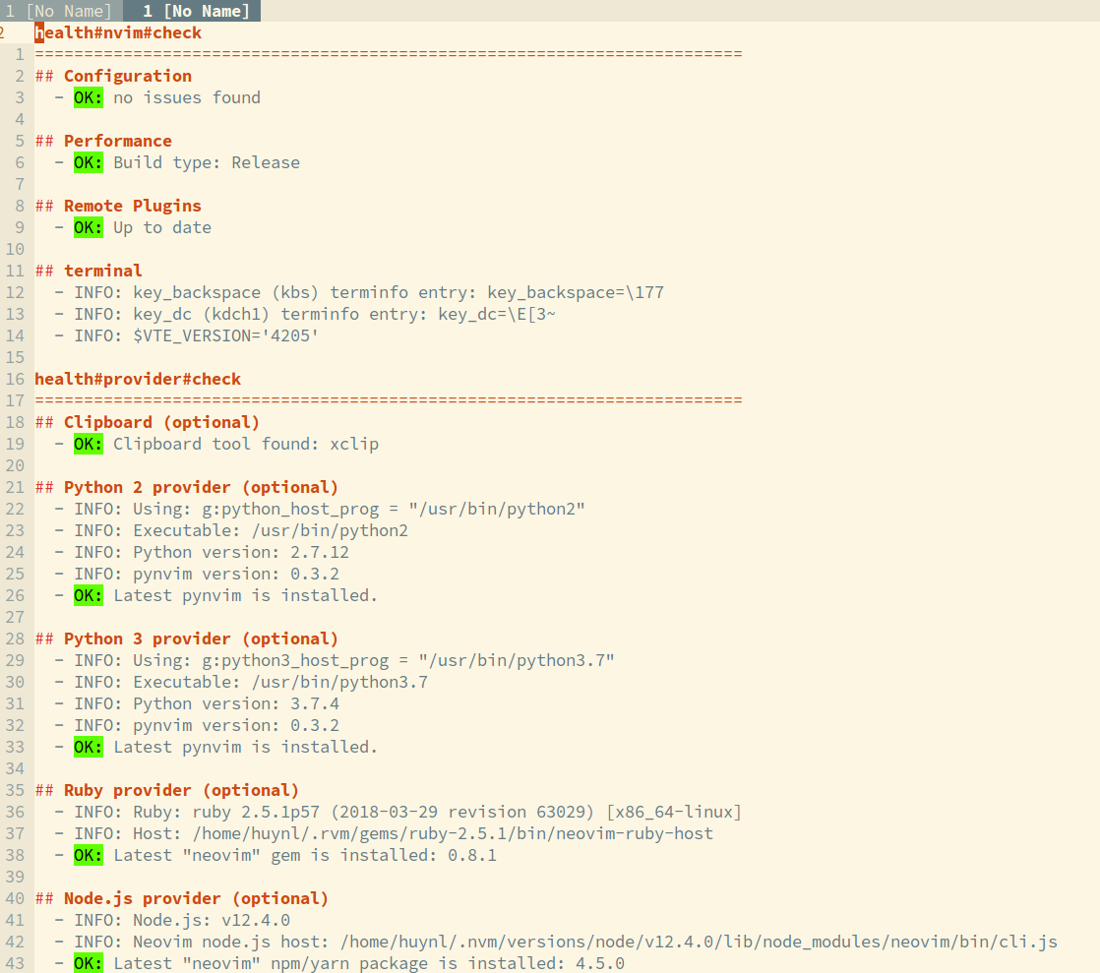Viewport: 1100px width, 973px height.
Task: Click 'Python version: 3.7.4' line
Action: coord(197,703)
